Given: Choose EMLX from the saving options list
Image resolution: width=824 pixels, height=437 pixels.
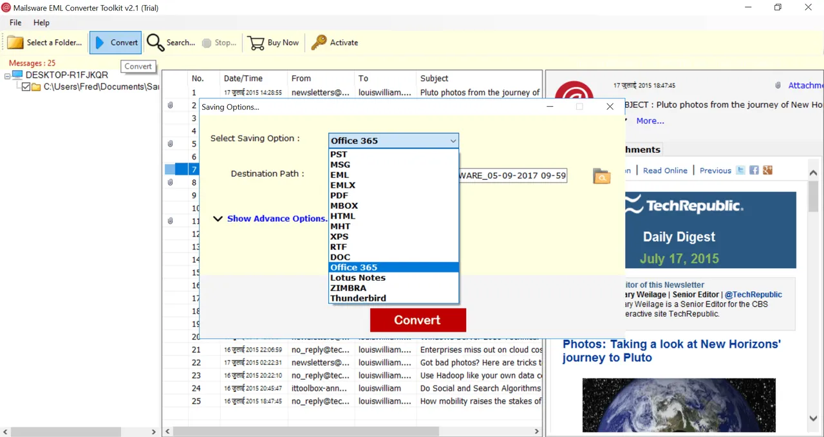Looking at the screenshot, I should click(393, 185).
